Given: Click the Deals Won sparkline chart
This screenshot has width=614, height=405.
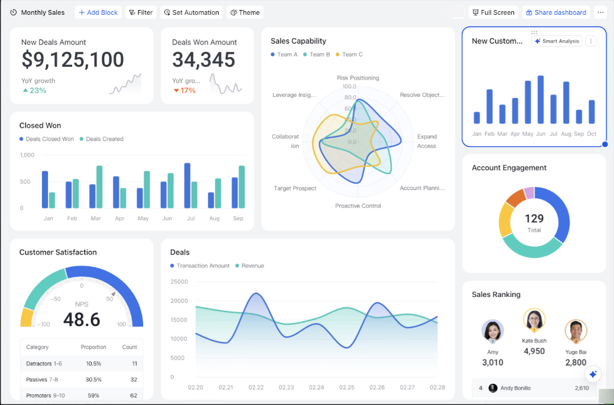Looking at the screenshot, I should [226, 84].
